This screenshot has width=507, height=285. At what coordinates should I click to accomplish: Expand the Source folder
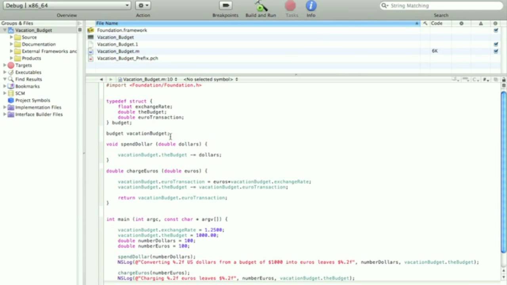11,37
